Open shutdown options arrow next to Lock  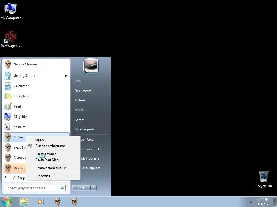point(93,188)
